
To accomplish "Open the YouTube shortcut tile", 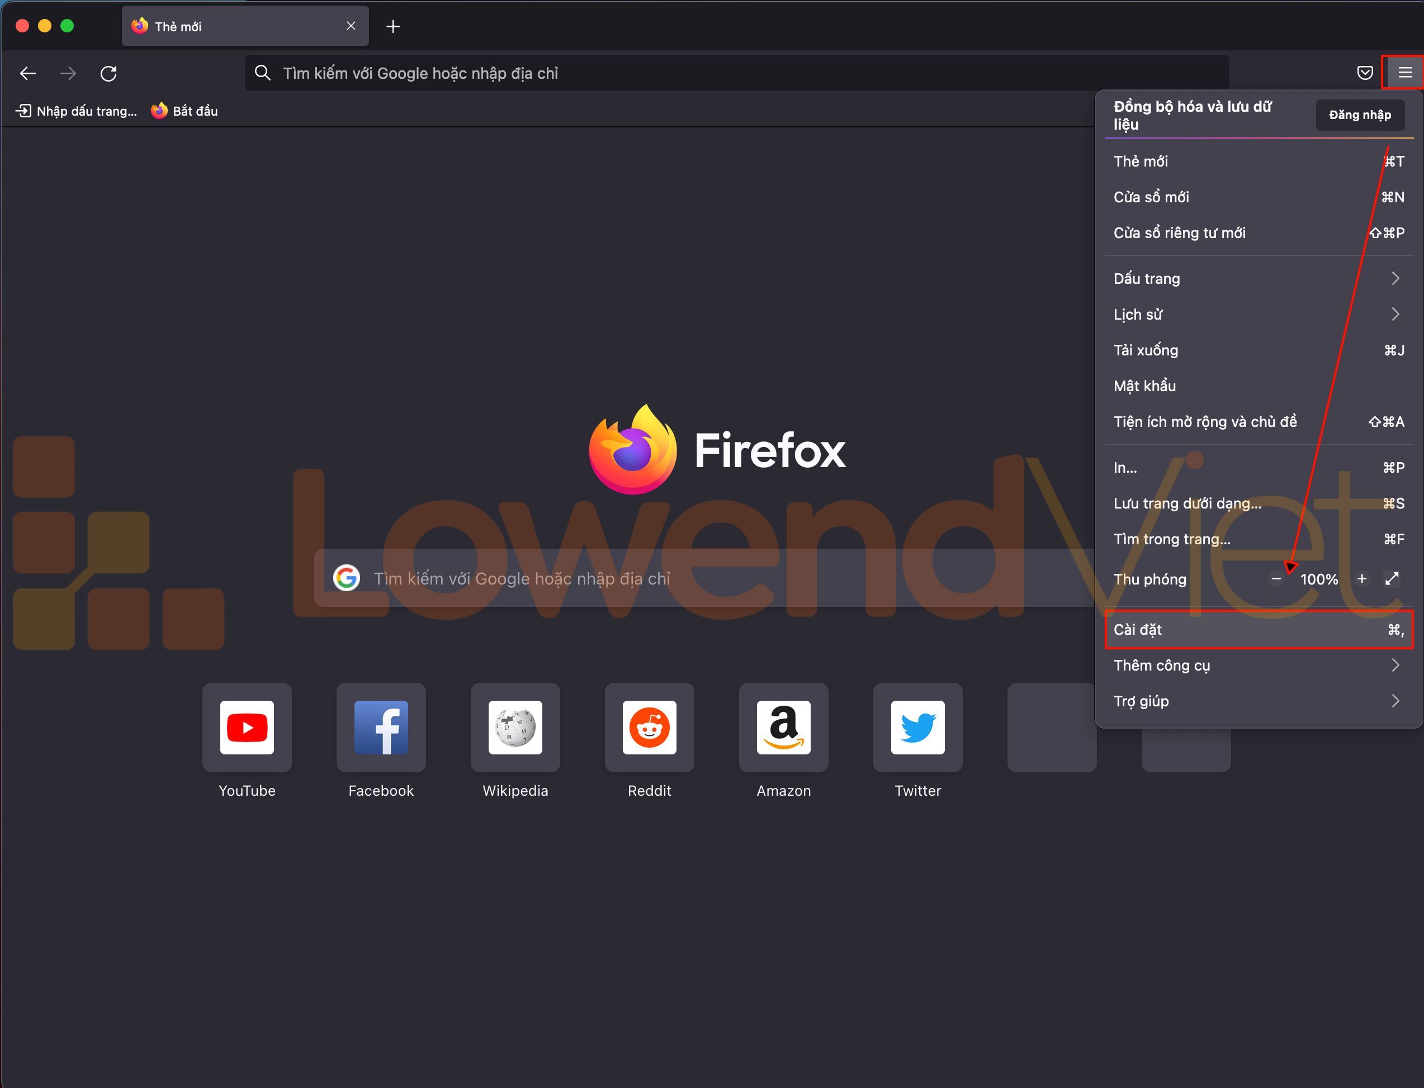I will pos(247,727).
